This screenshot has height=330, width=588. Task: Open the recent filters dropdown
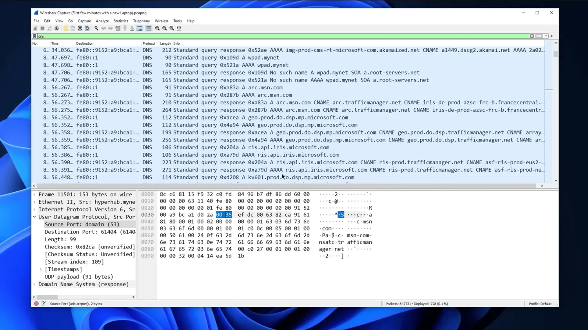[x=546, y=36]
